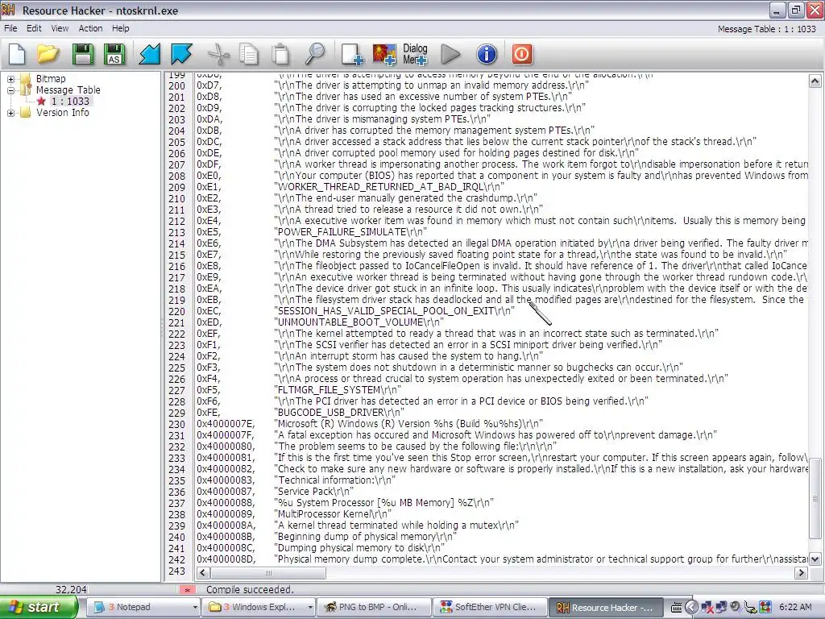Open the Edit menu
The width and height of the screenshot is (825, 619).
pos(34,28)
